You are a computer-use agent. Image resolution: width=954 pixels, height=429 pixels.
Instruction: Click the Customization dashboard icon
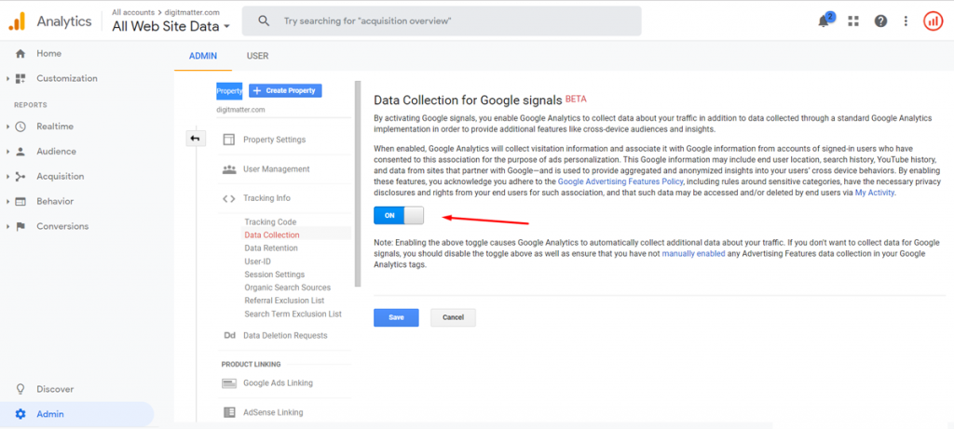pos(20,78)
